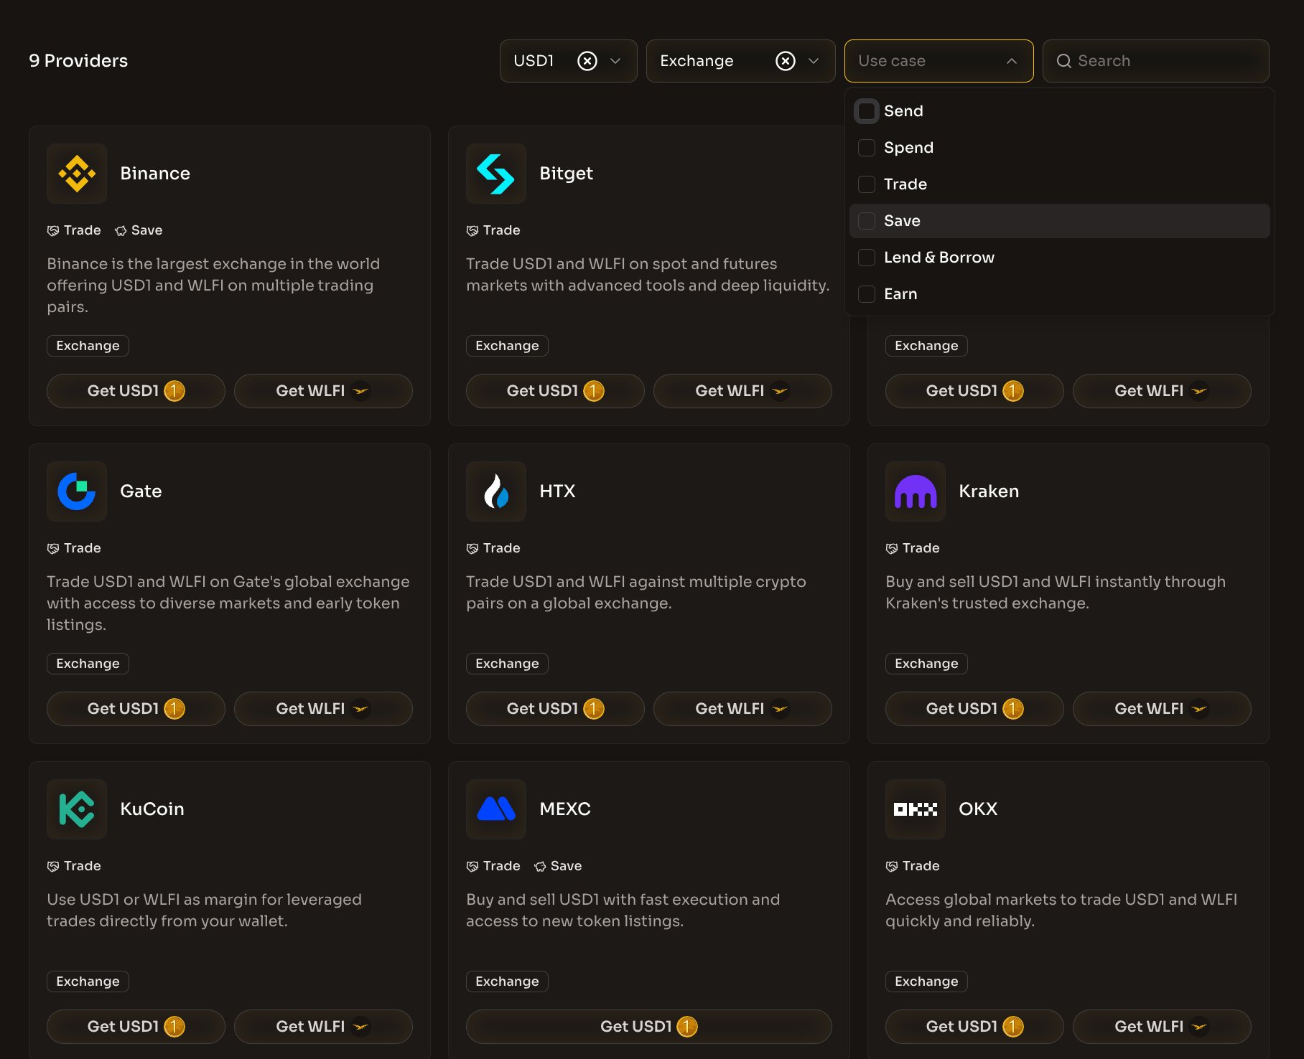Screen dimensions: 1304x1059
Task: Remove the Exchange filter via X icon
Action: click(x=786, y=61)
